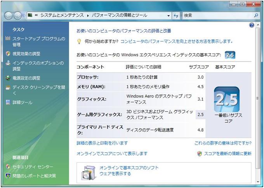The height and width of the screenshot is (188, 264).
Task: Click the プロセッサ: row label
Action: tap(88, 77)
